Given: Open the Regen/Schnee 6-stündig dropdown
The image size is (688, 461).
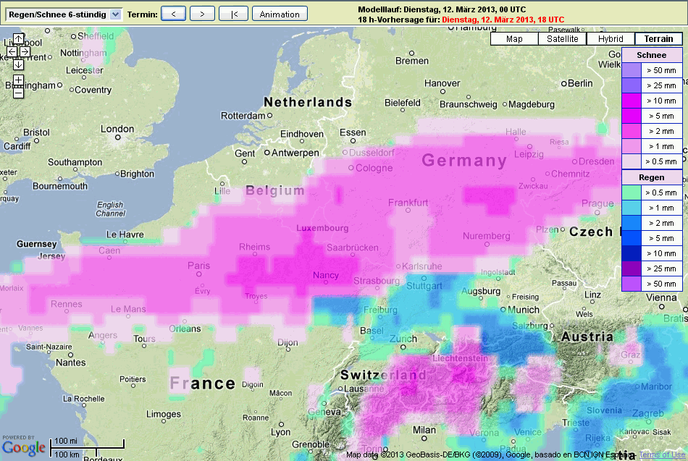Looking at the screenshot, I should click(x=64, y=14).
